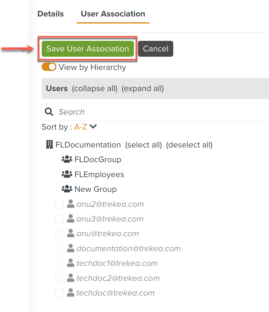Click the user icon for anu@trekea.com
The height and width of the screenshot is (312, 269).
click(x=70, y=233)
